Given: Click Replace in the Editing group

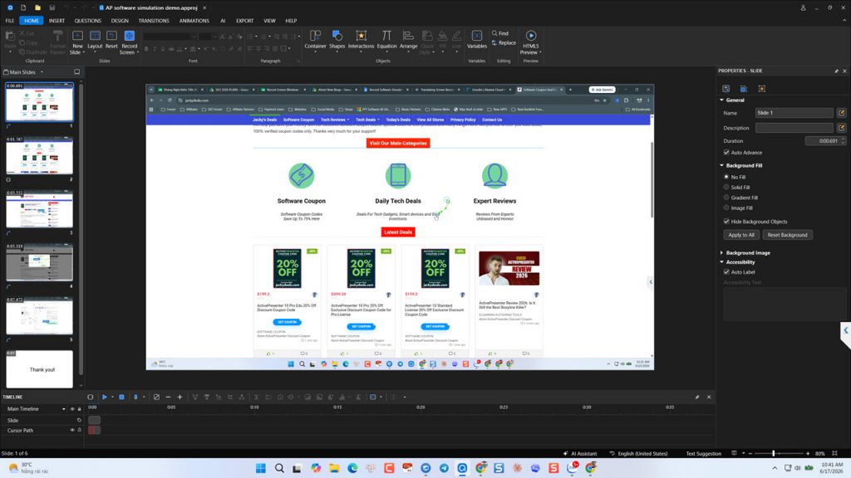Looking at the screenshot, I should click(504, 43).
